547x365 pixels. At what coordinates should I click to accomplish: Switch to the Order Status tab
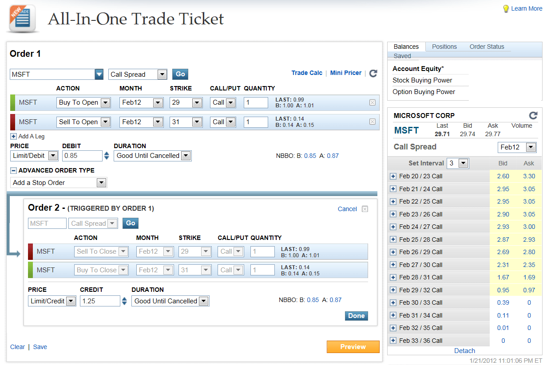point(487,47)
